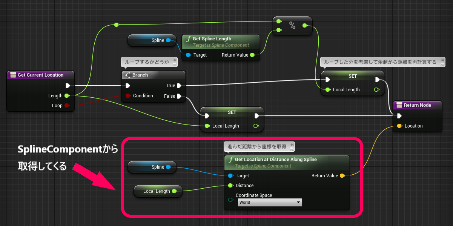Select the Local Length variable get node label
The image size is (453, 226).
157,191
